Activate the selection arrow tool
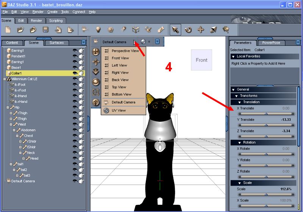The image size is (303, 212). [x=175, y=30]
